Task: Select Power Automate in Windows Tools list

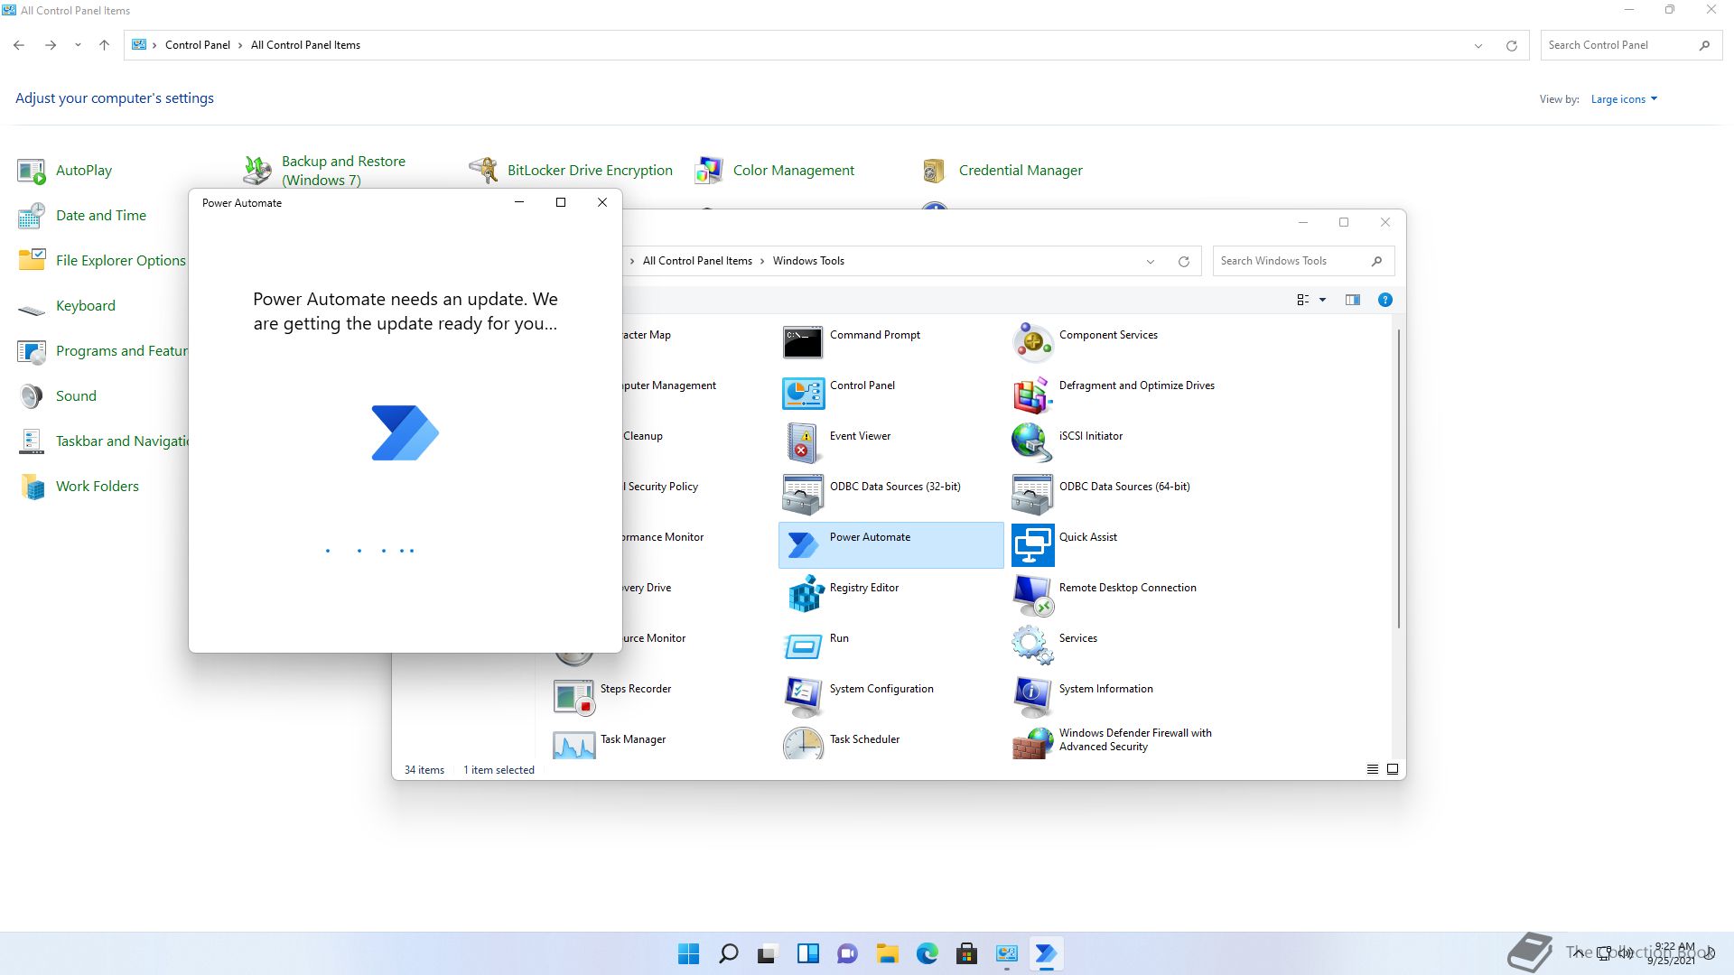Action: pos(890,544)
